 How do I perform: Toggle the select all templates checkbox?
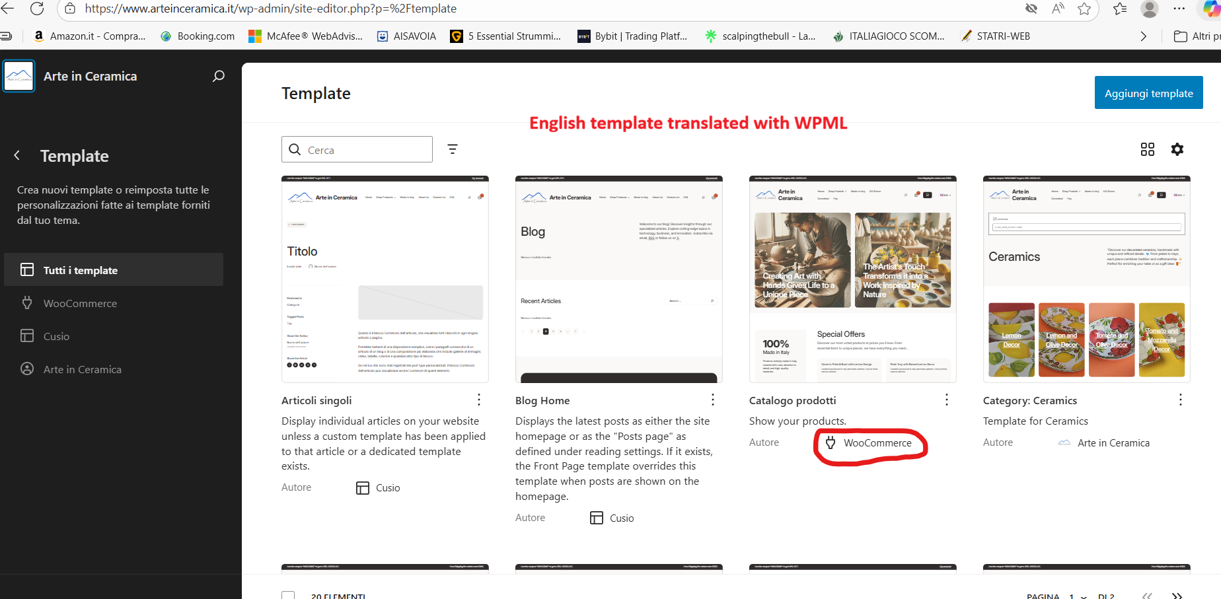[288, 595]
